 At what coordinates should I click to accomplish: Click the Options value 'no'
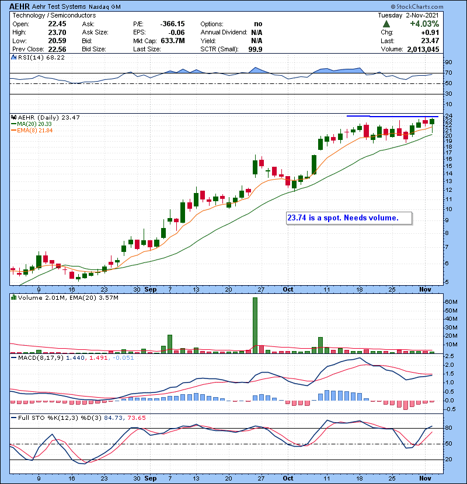(x=258, y=24)
